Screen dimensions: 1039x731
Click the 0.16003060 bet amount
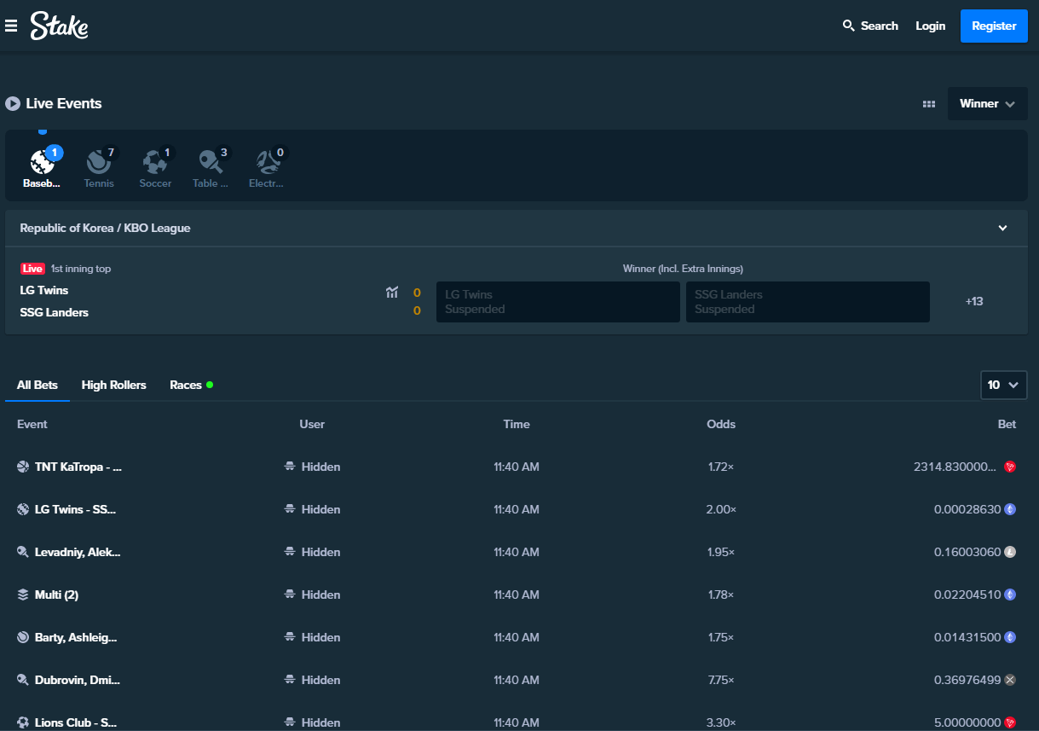pyautogui.click(x=967, y=552)
